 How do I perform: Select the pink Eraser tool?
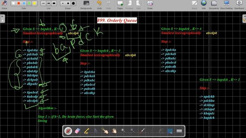click(x=77, y=131)
